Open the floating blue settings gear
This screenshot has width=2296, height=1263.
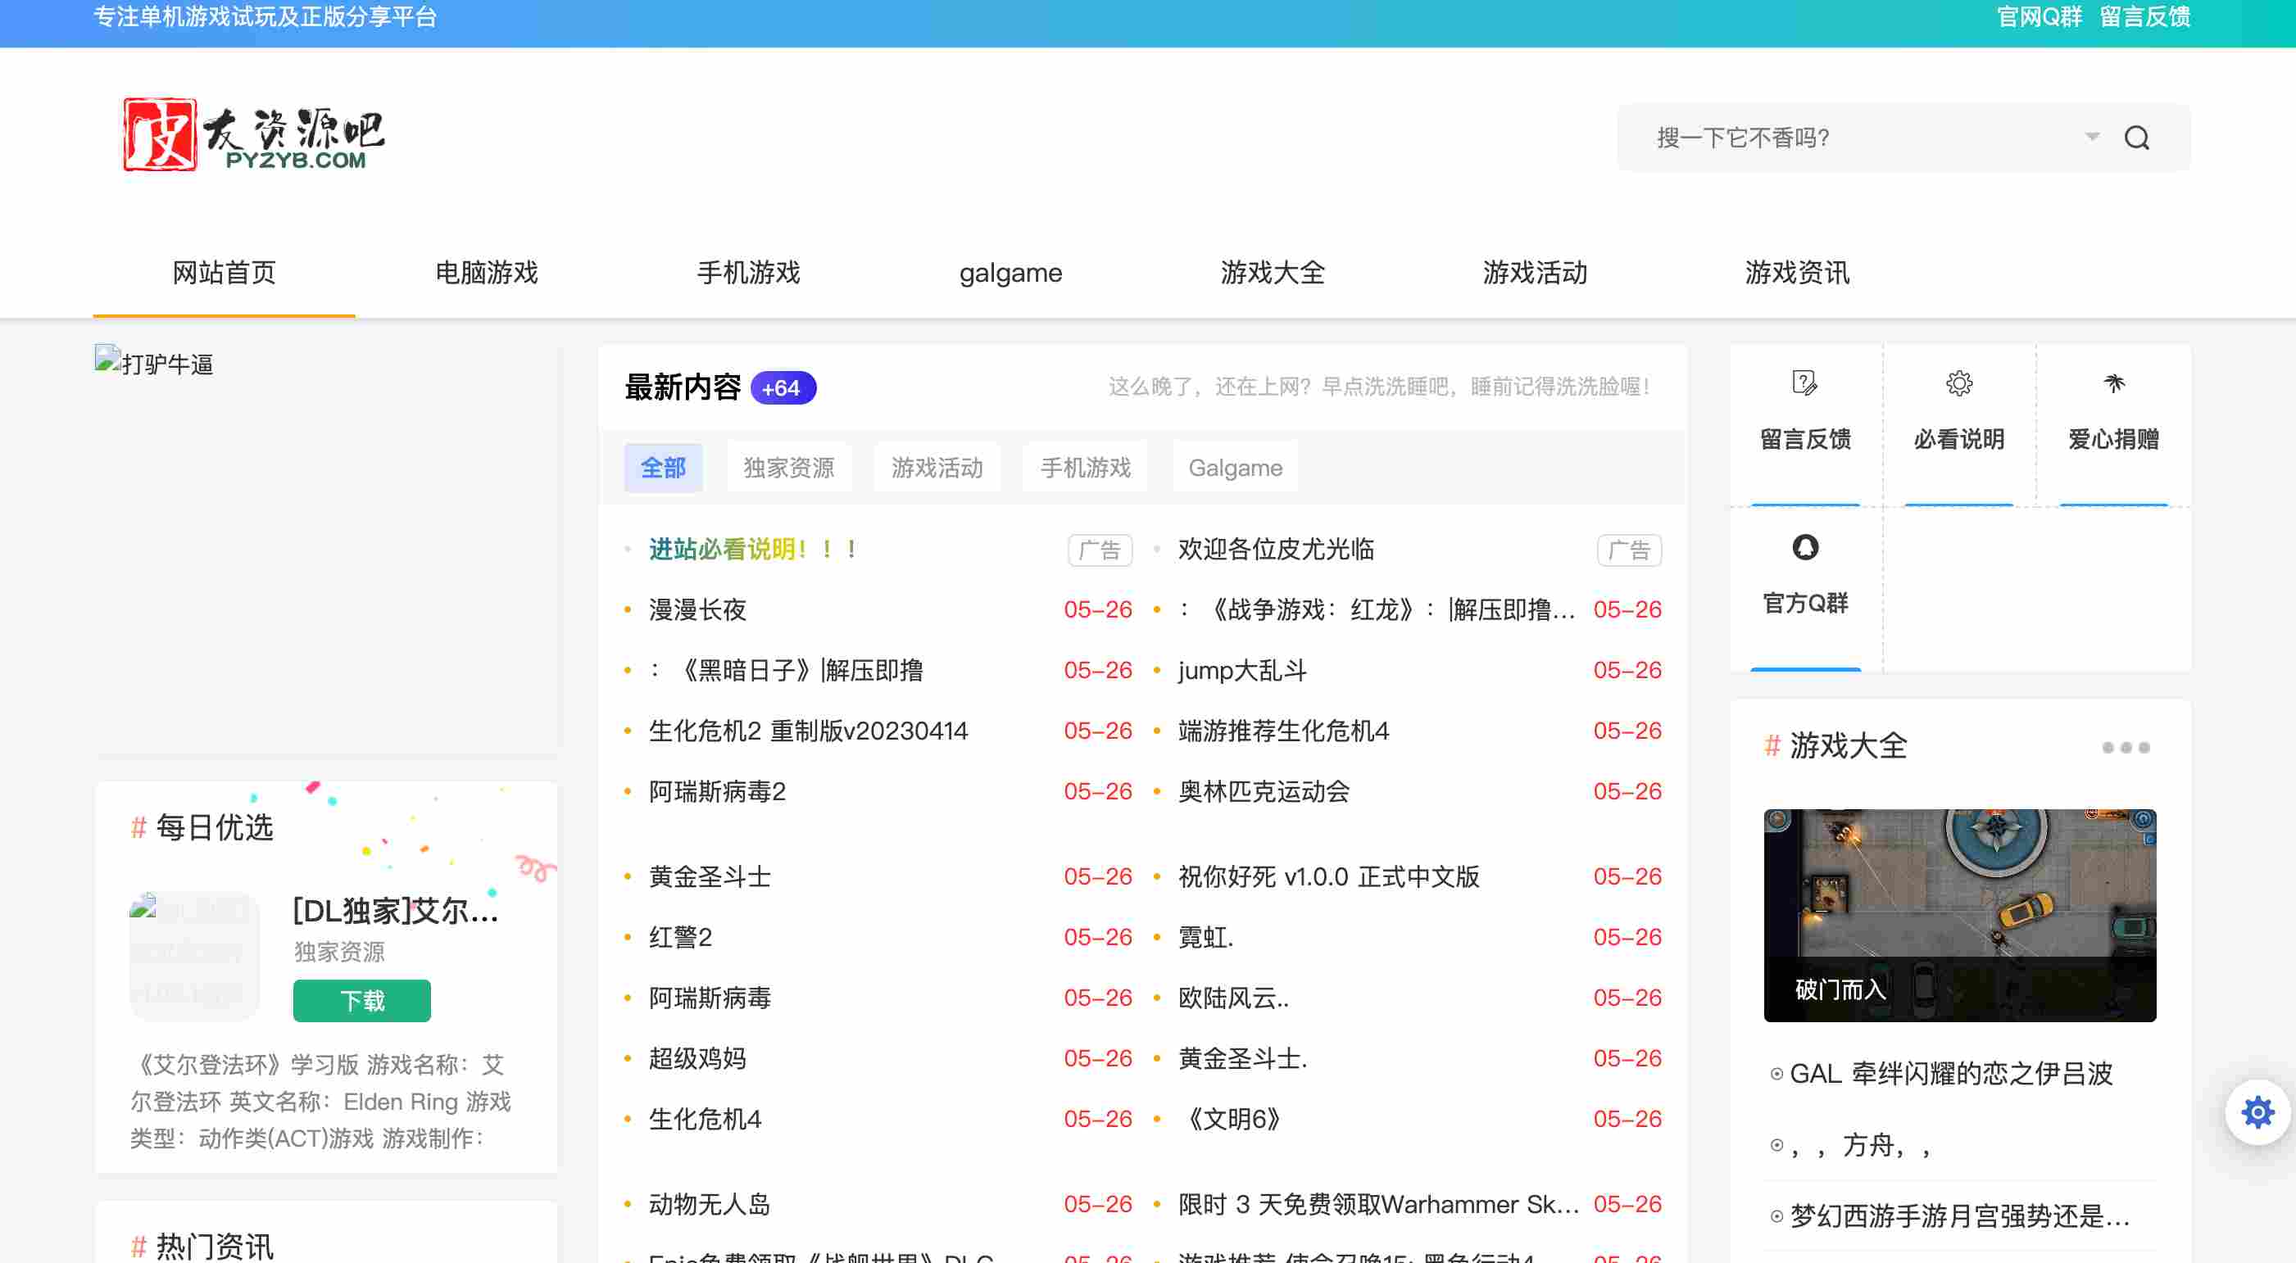(x=2257, y=1111)
